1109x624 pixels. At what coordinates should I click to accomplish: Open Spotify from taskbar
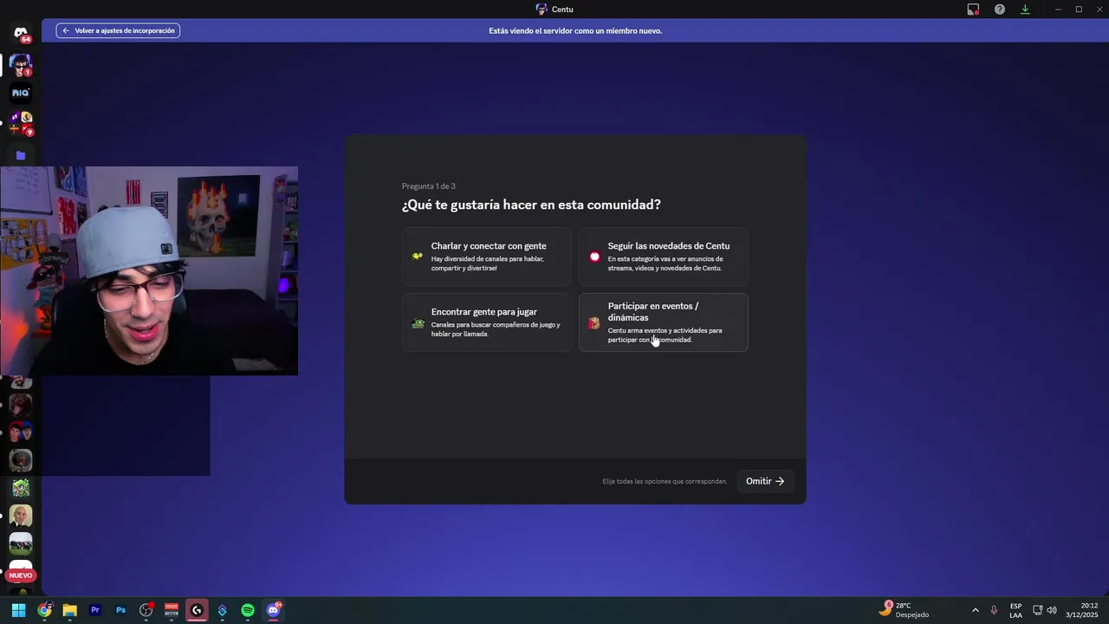248,610
